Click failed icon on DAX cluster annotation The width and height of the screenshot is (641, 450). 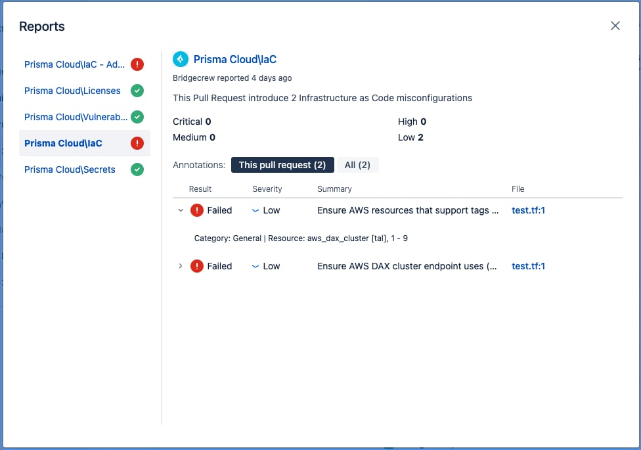(x=197, y=266)
